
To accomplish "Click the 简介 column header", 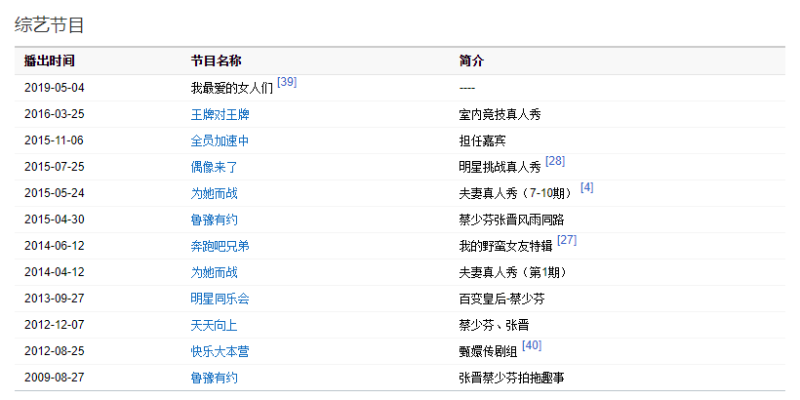I will (471, 60).
